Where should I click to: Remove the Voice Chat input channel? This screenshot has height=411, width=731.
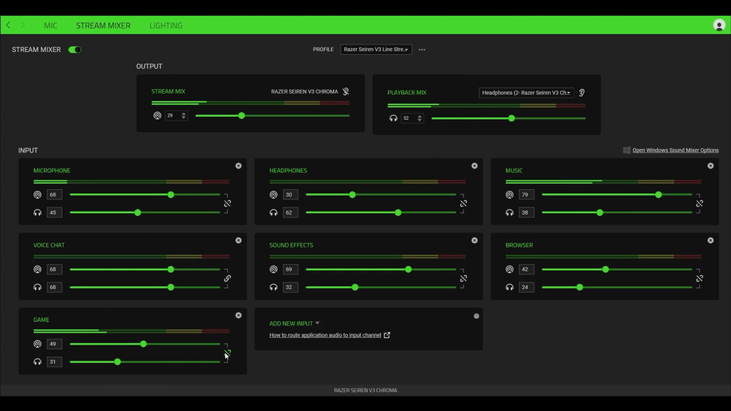point(238,240)
